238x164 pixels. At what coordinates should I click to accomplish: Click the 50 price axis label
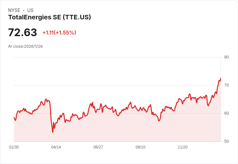[x=226, y=141]
